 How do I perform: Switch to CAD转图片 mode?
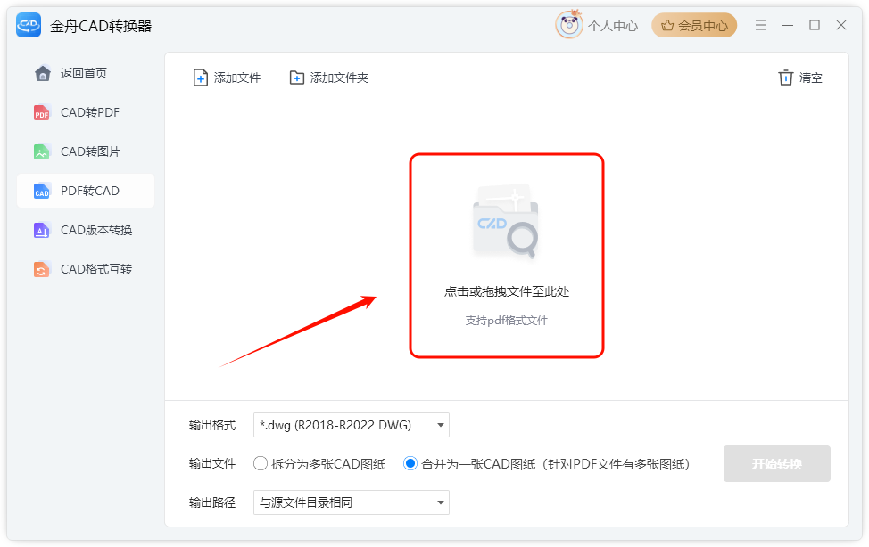click(x=86, y=151)
